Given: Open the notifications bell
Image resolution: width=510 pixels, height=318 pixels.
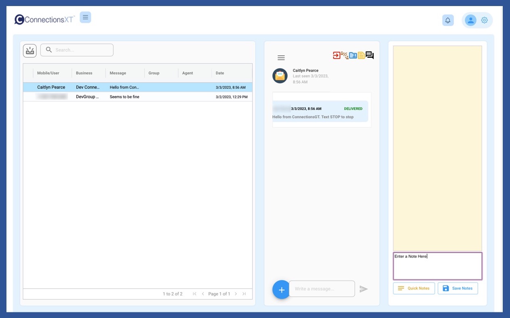Looking at the screenshot, I should (x=448, y=20).
